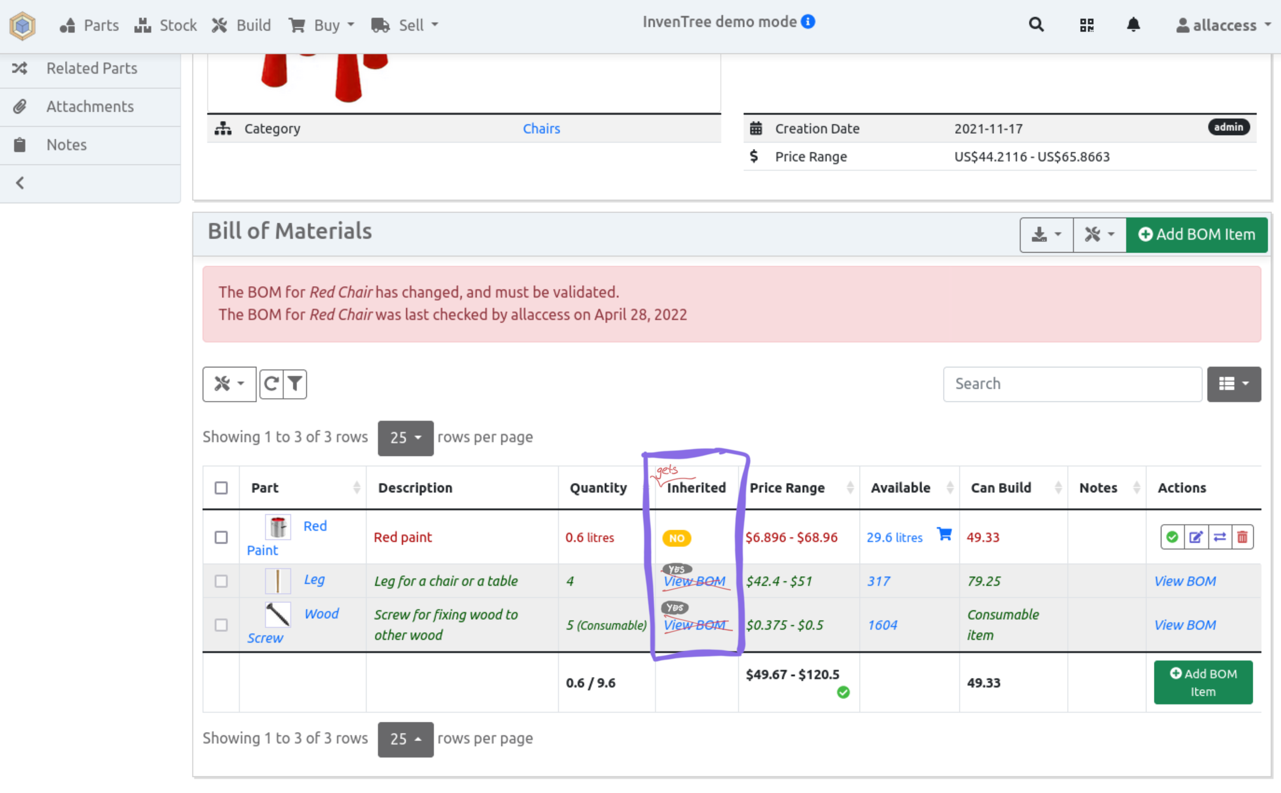1281x793 pixels.
Task: Open the bottom rows-per-page 25 dropdown
Action: click(x=405, y=739)
